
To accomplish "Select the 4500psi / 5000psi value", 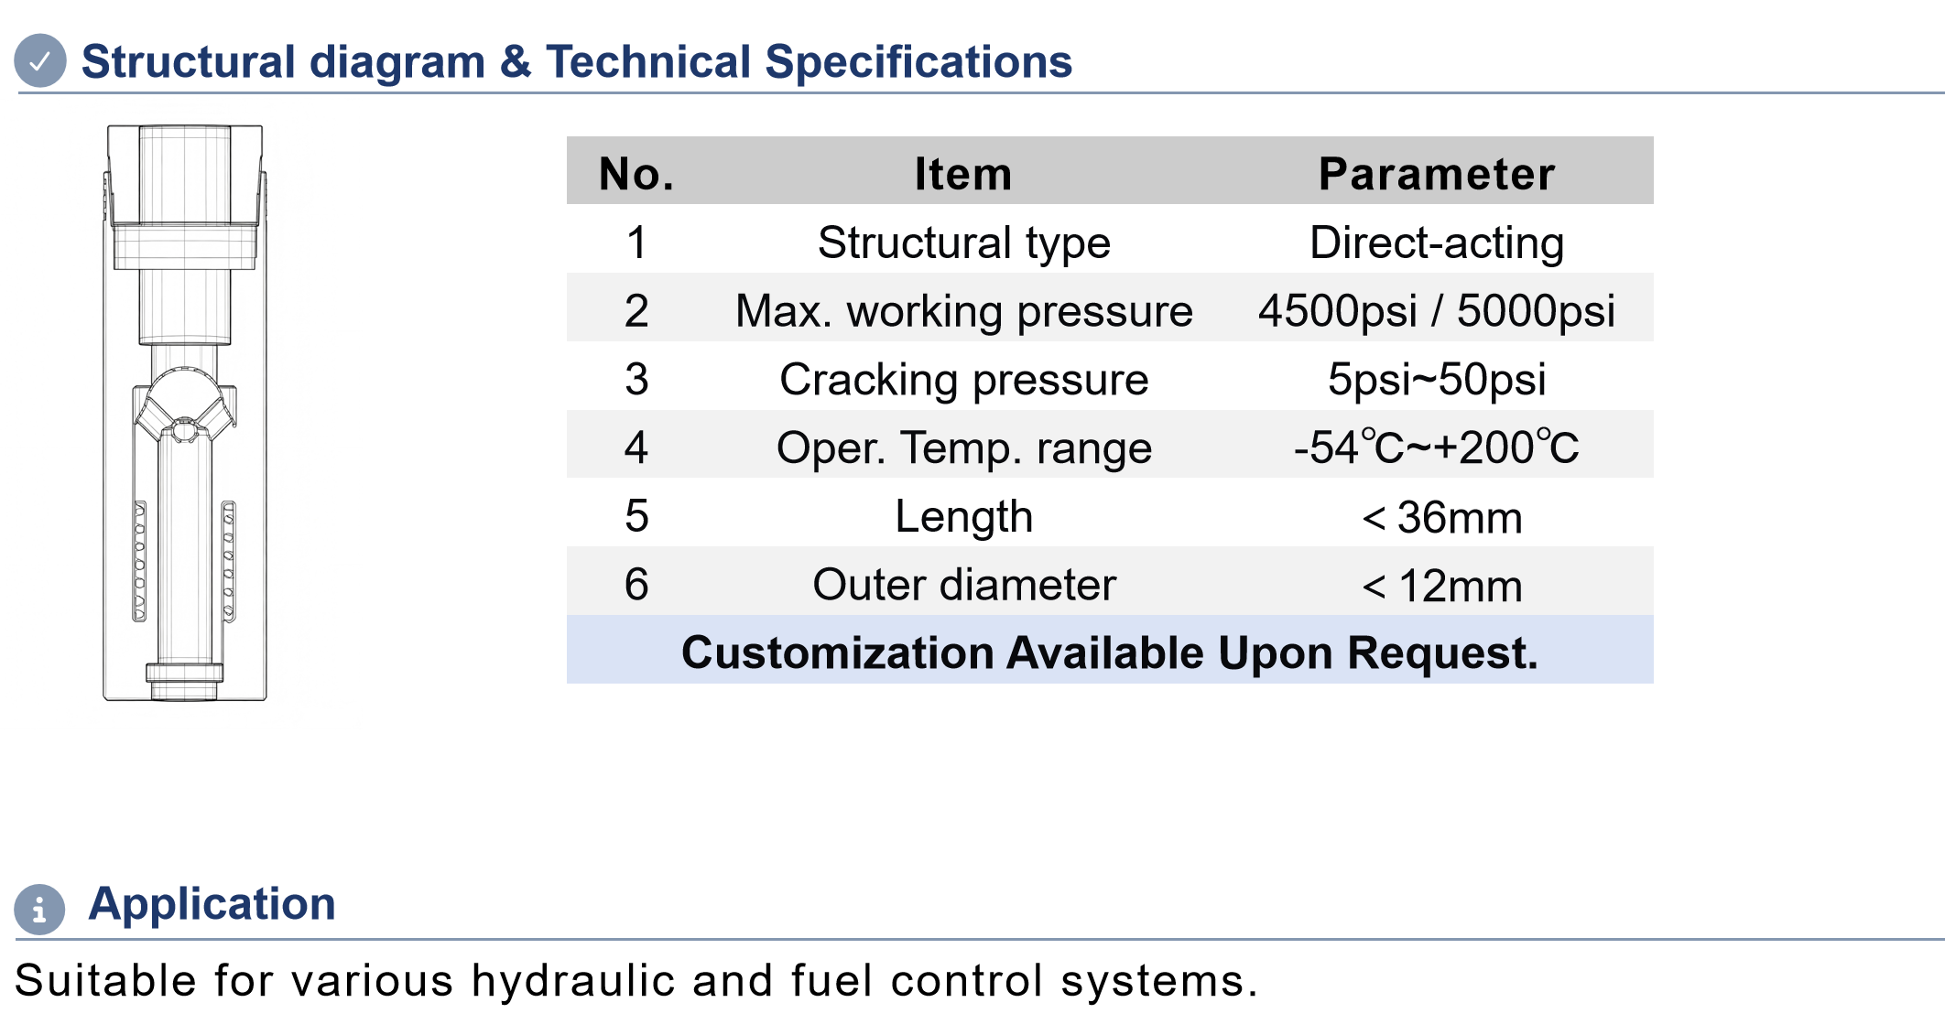I will click(1437, 311).
